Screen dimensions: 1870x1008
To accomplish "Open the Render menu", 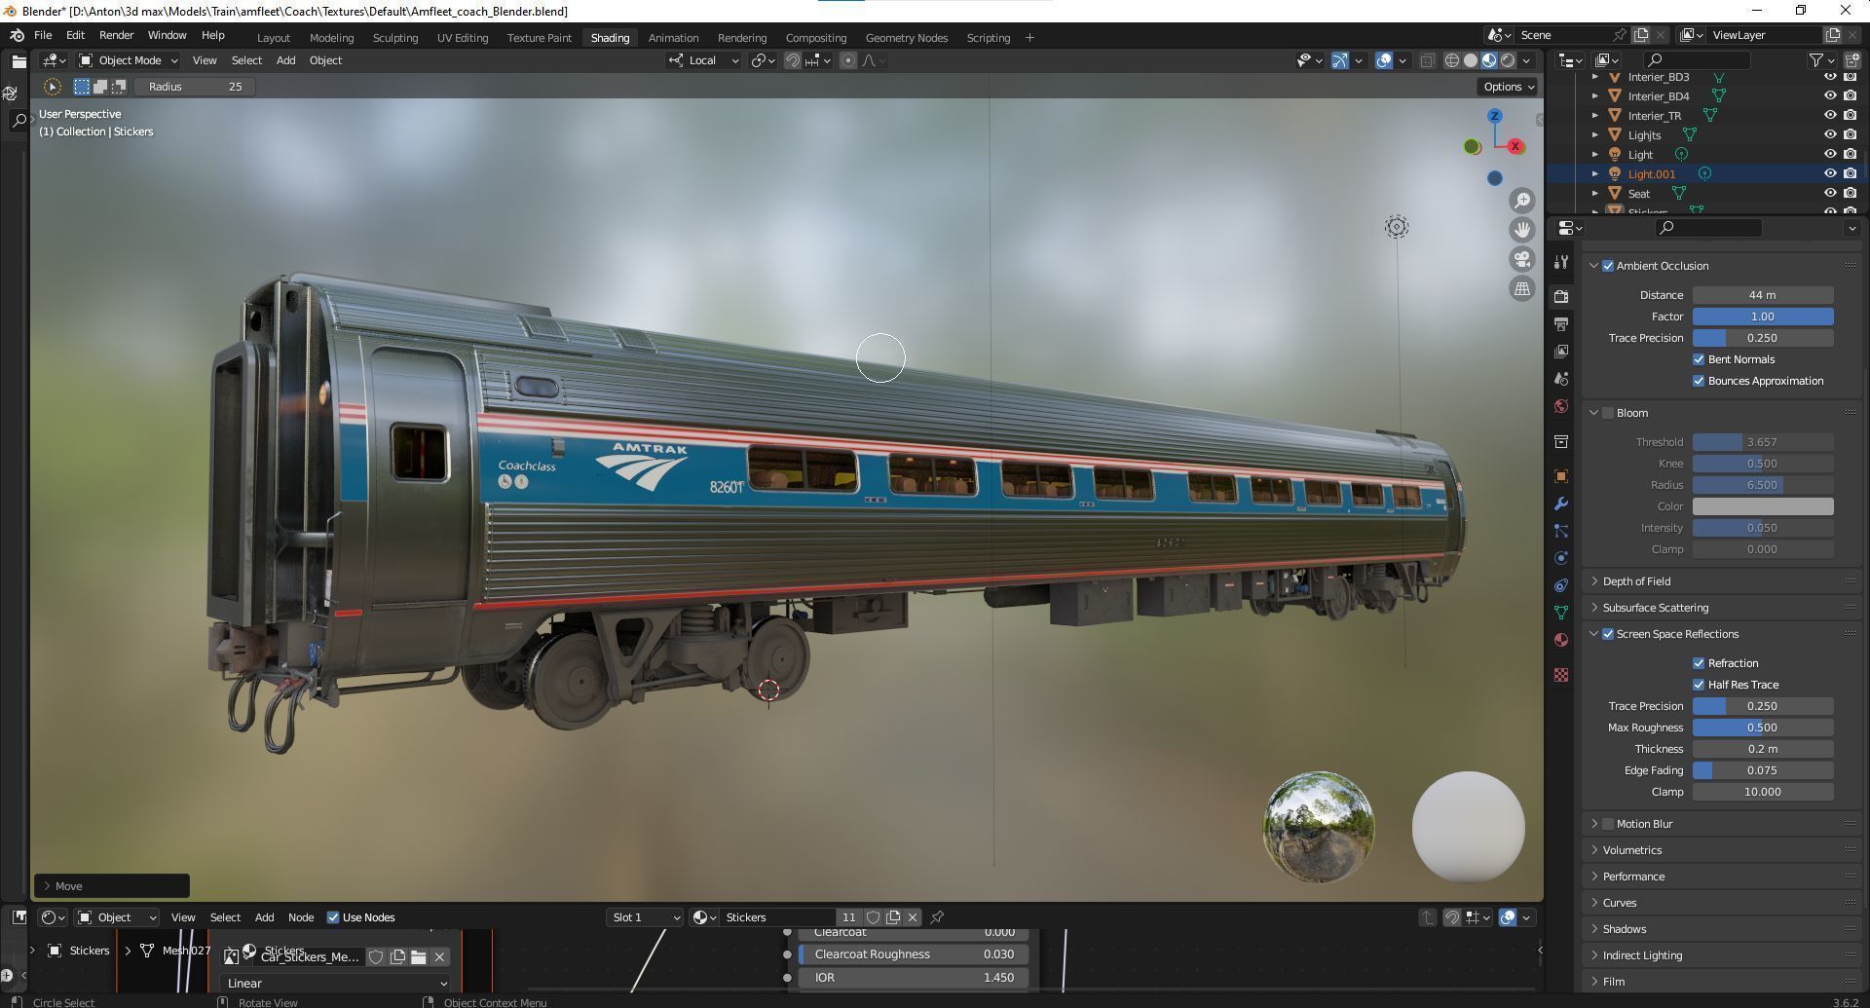I will point(116,35).
